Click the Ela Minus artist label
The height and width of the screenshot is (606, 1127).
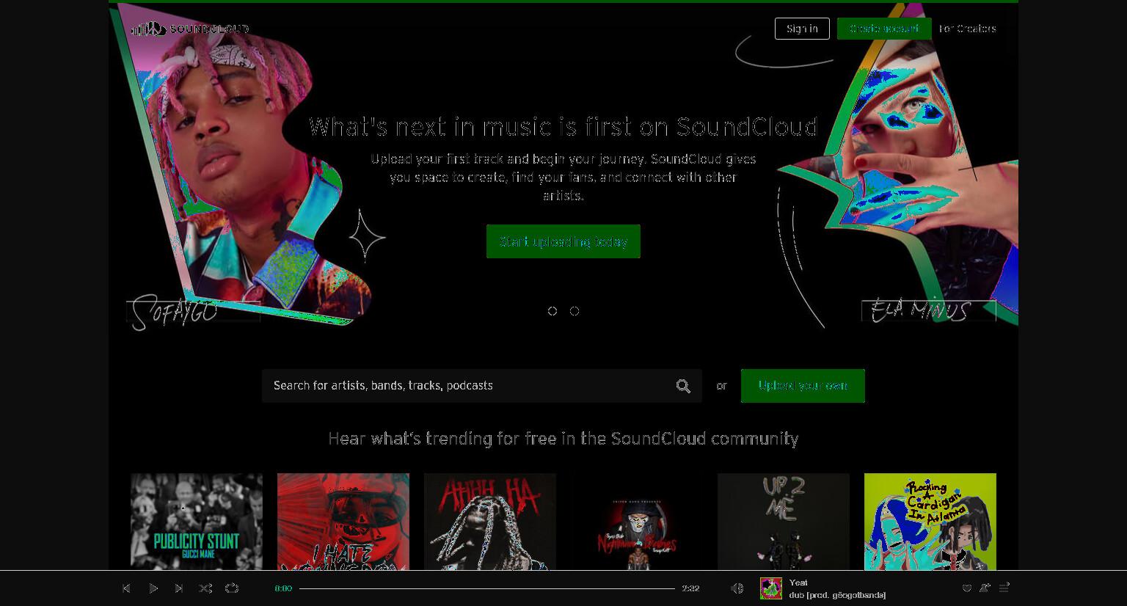click(928, 310)
